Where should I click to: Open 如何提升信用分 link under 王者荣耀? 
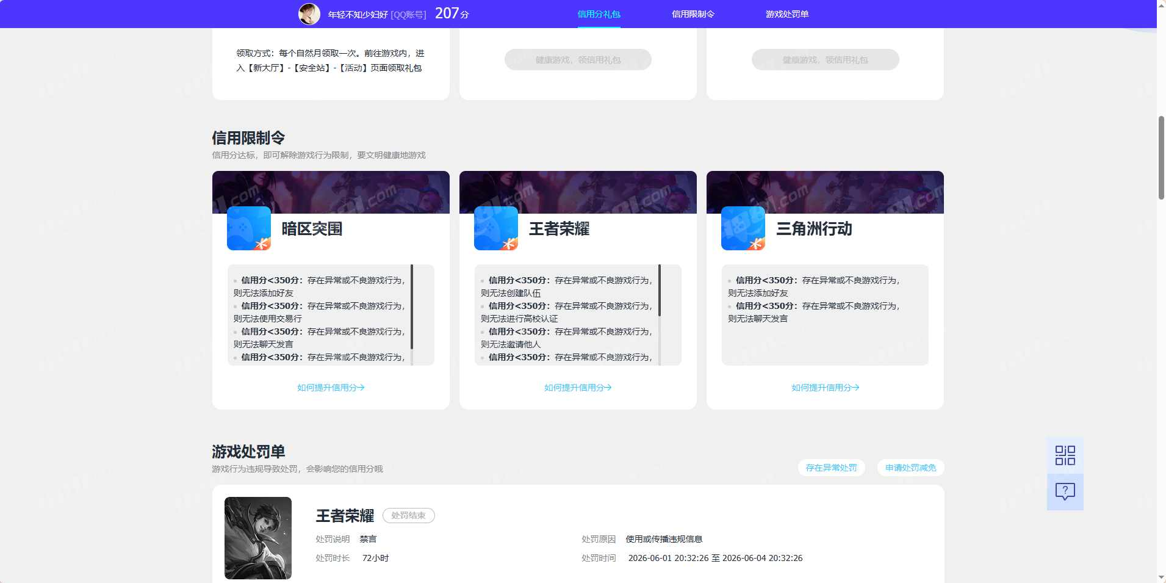[x=578, y=388]
